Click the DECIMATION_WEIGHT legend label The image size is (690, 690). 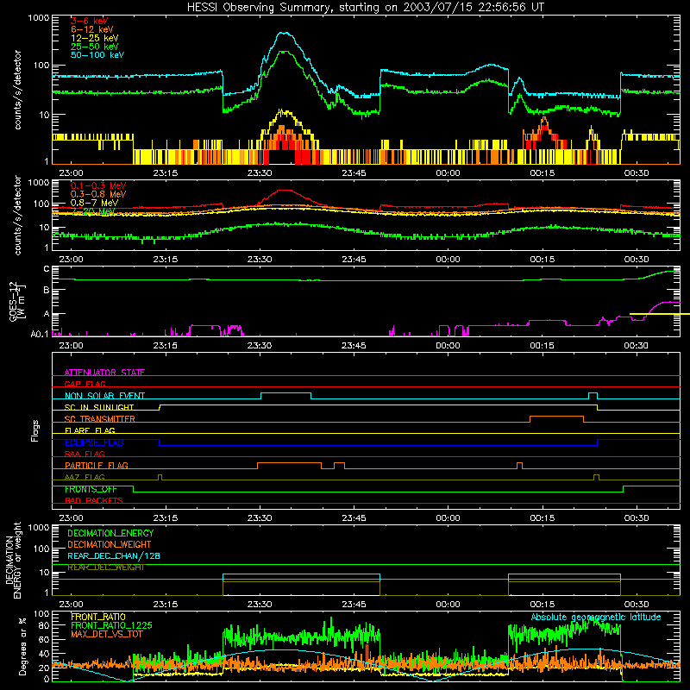110,544
